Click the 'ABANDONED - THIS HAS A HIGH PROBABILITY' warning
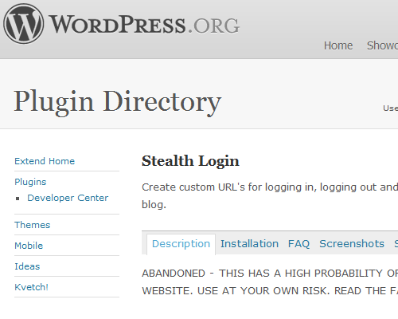 coord(270,274)
